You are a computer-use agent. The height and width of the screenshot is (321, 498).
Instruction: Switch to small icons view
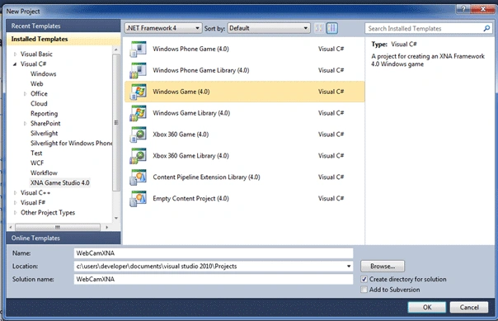coord(319,28)
